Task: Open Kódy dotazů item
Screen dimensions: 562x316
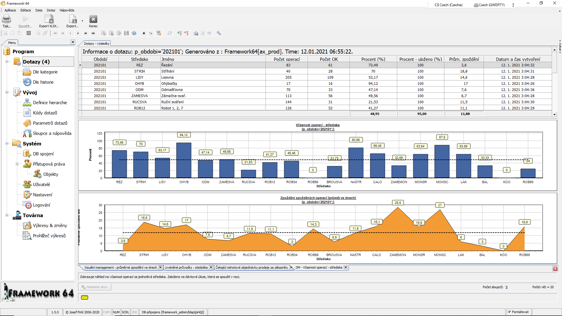Action: coord(45,113)
